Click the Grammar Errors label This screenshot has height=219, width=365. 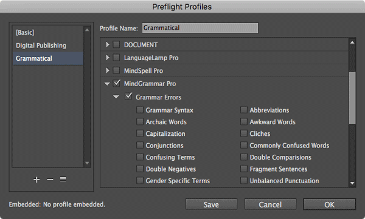pos(158,97)
